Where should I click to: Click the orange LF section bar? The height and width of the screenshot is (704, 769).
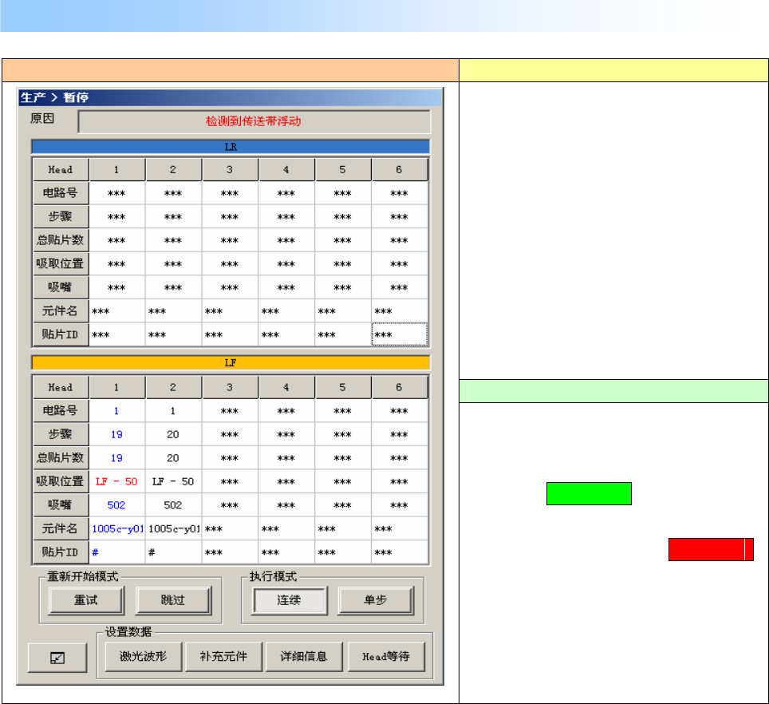point(231,362)
